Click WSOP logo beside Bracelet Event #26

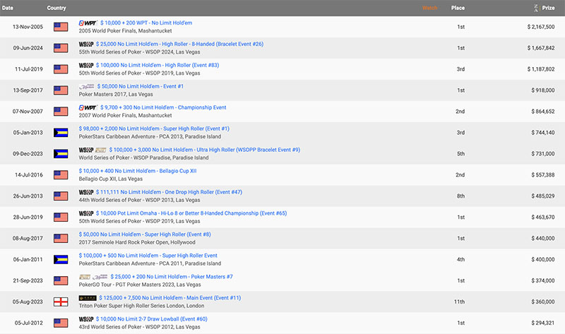coord(86,44)
